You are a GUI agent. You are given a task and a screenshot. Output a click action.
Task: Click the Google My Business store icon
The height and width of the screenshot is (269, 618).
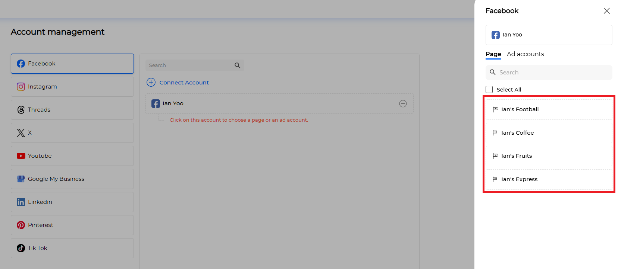(21, 179)
